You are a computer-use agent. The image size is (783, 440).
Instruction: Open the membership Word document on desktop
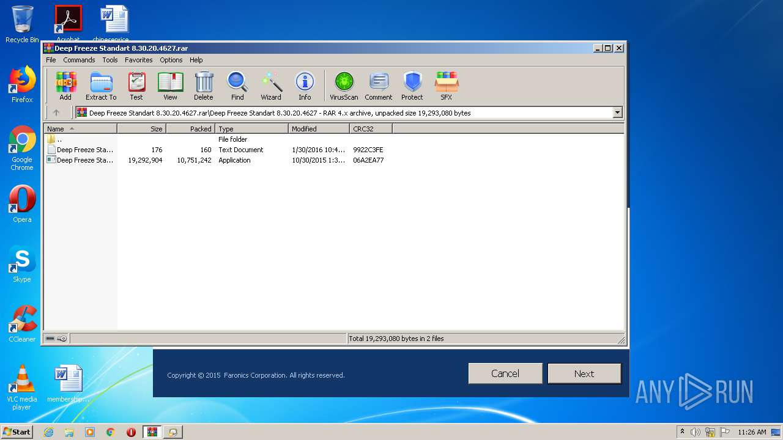coord(68,384)
